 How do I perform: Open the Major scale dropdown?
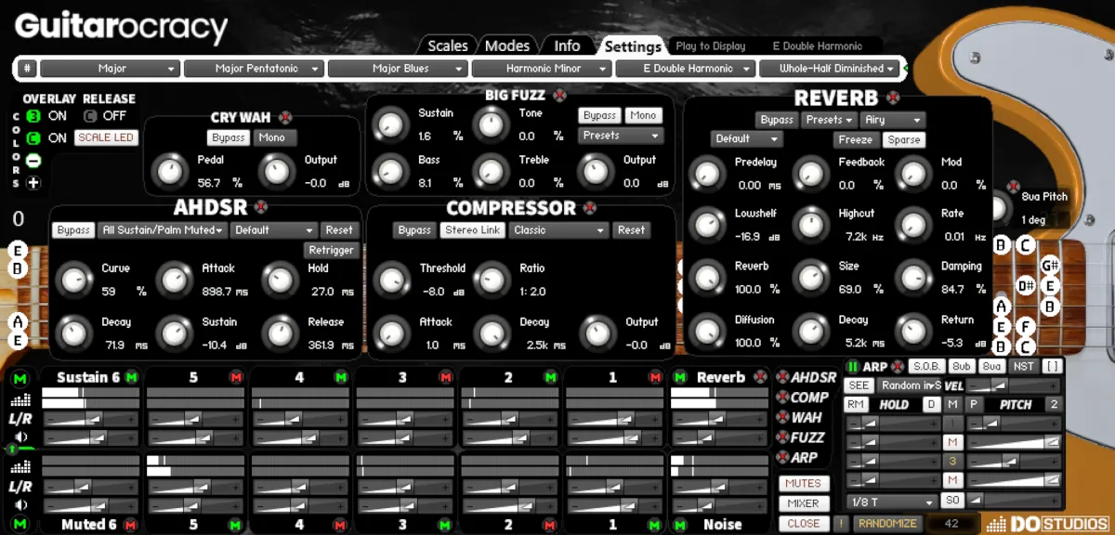pos(110,69)
